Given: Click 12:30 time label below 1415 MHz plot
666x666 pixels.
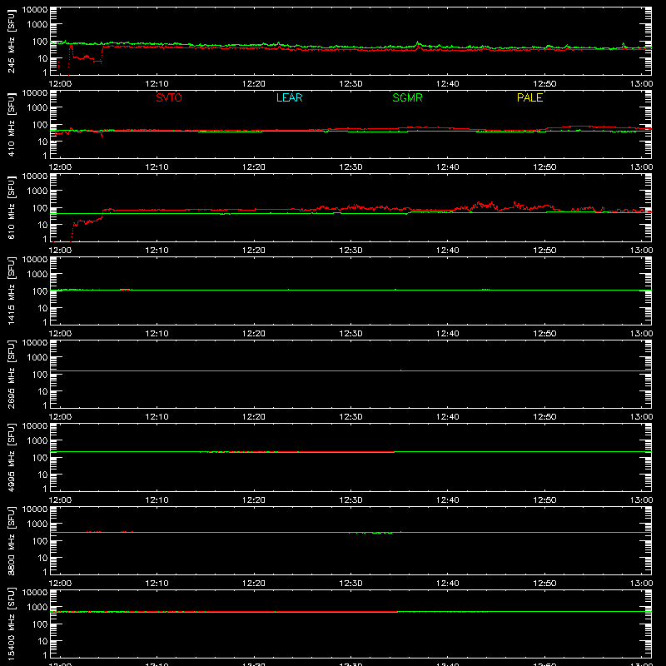Looking at the screenshot, I should 350,334.
